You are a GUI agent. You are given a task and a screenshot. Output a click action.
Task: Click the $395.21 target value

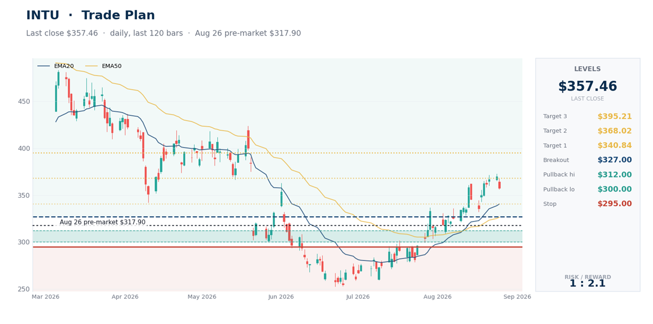point(614,116)
